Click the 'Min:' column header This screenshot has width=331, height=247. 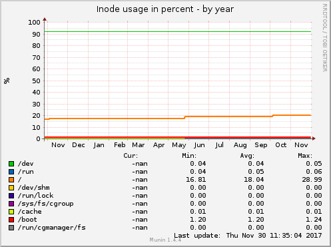[189, 156]
